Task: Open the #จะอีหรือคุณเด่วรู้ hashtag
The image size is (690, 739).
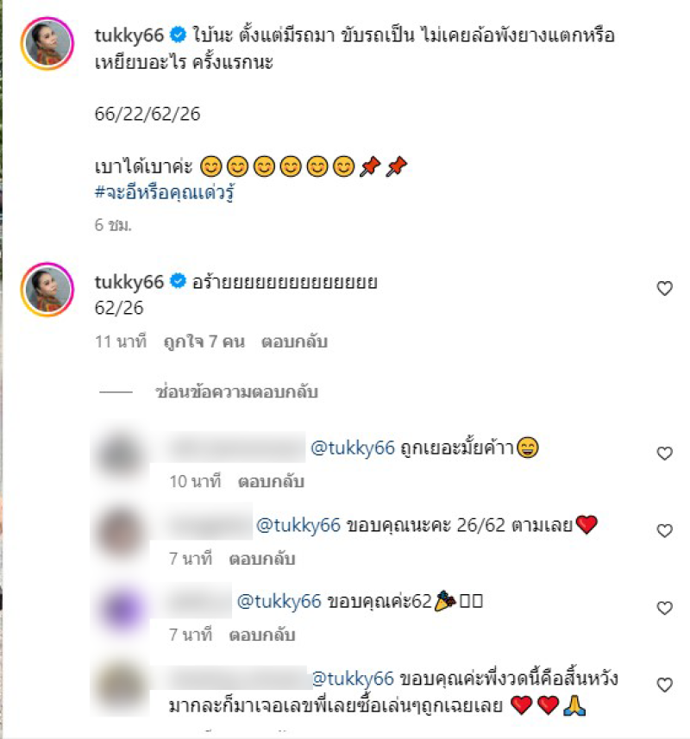Action: tap(165, 192)
